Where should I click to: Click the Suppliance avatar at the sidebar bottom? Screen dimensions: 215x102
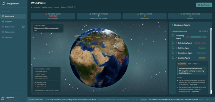(x=3, y=99)
